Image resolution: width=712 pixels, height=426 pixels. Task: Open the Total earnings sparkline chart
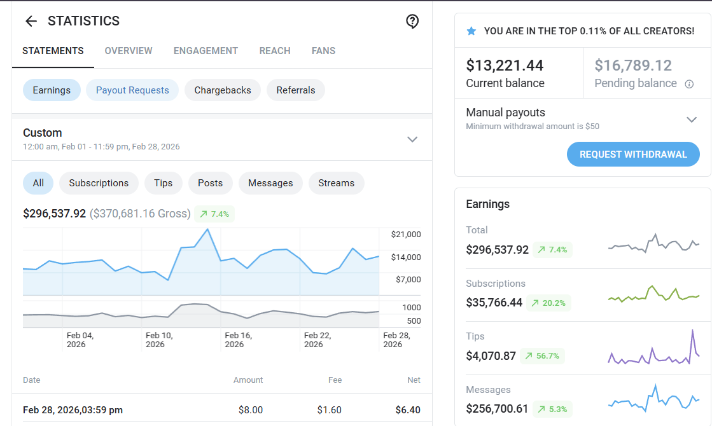654,243
